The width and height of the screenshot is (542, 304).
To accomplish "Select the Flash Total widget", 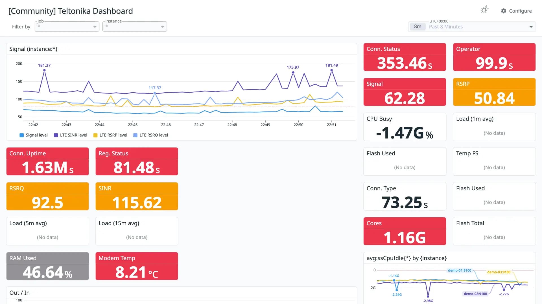I will (x=494, y=231).
